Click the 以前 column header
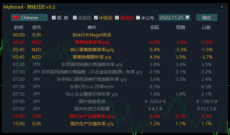This screenshot has height=135, width=230. [x=206, y=28]
